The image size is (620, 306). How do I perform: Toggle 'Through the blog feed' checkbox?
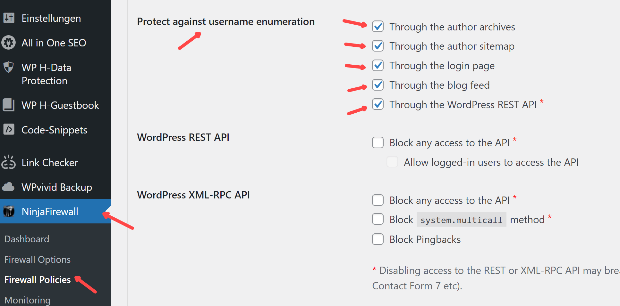pyautogui.click(x=378, y=85)
